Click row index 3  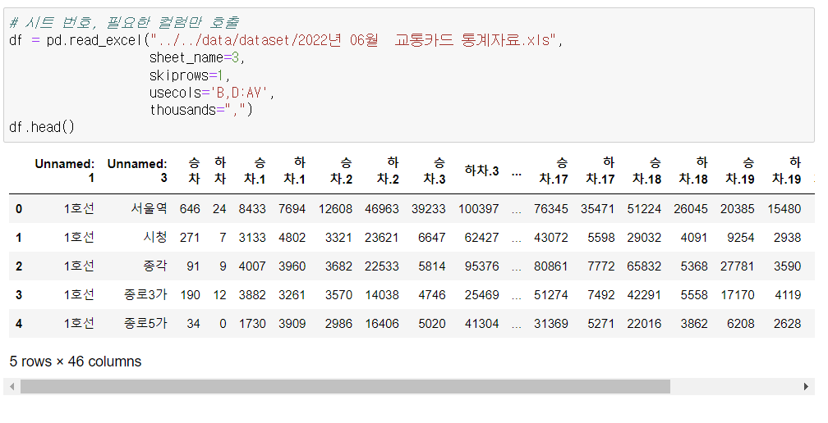point(19,295)
